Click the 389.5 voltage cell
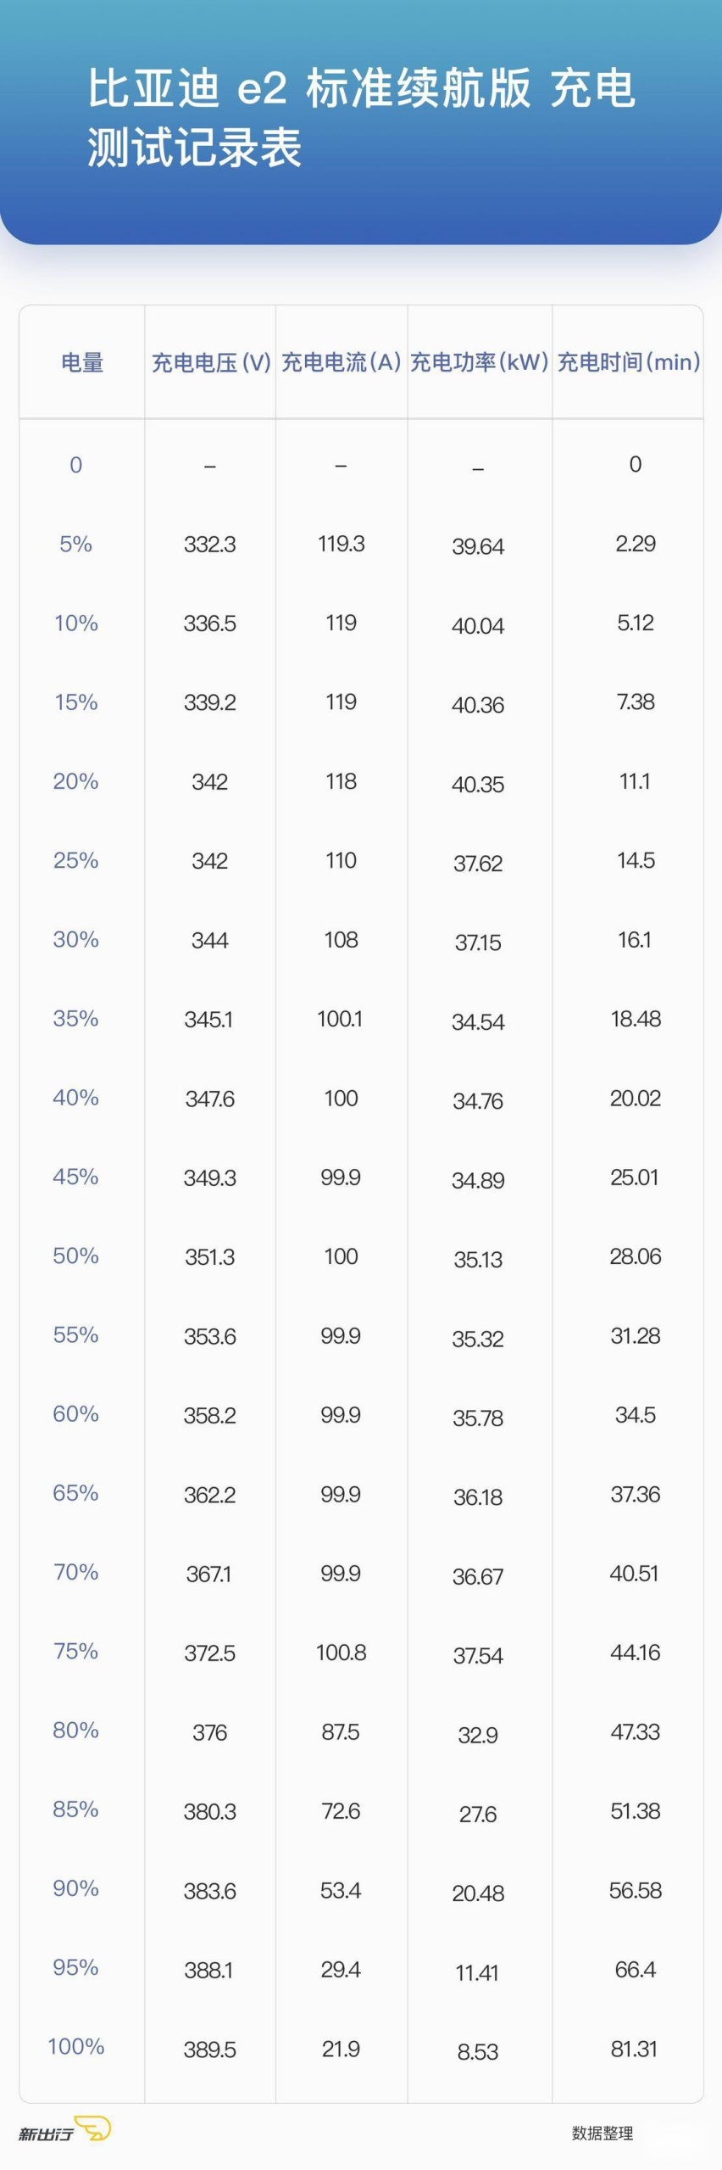This screenshot has width=722, height=2170. [210, 2050]
